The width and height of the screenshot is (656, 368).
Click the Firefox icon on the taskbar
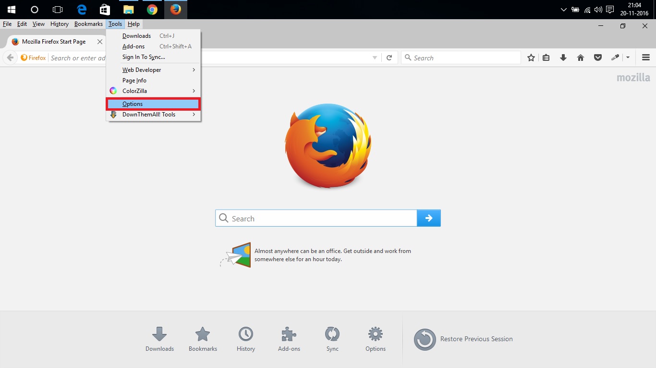[175, 10]
